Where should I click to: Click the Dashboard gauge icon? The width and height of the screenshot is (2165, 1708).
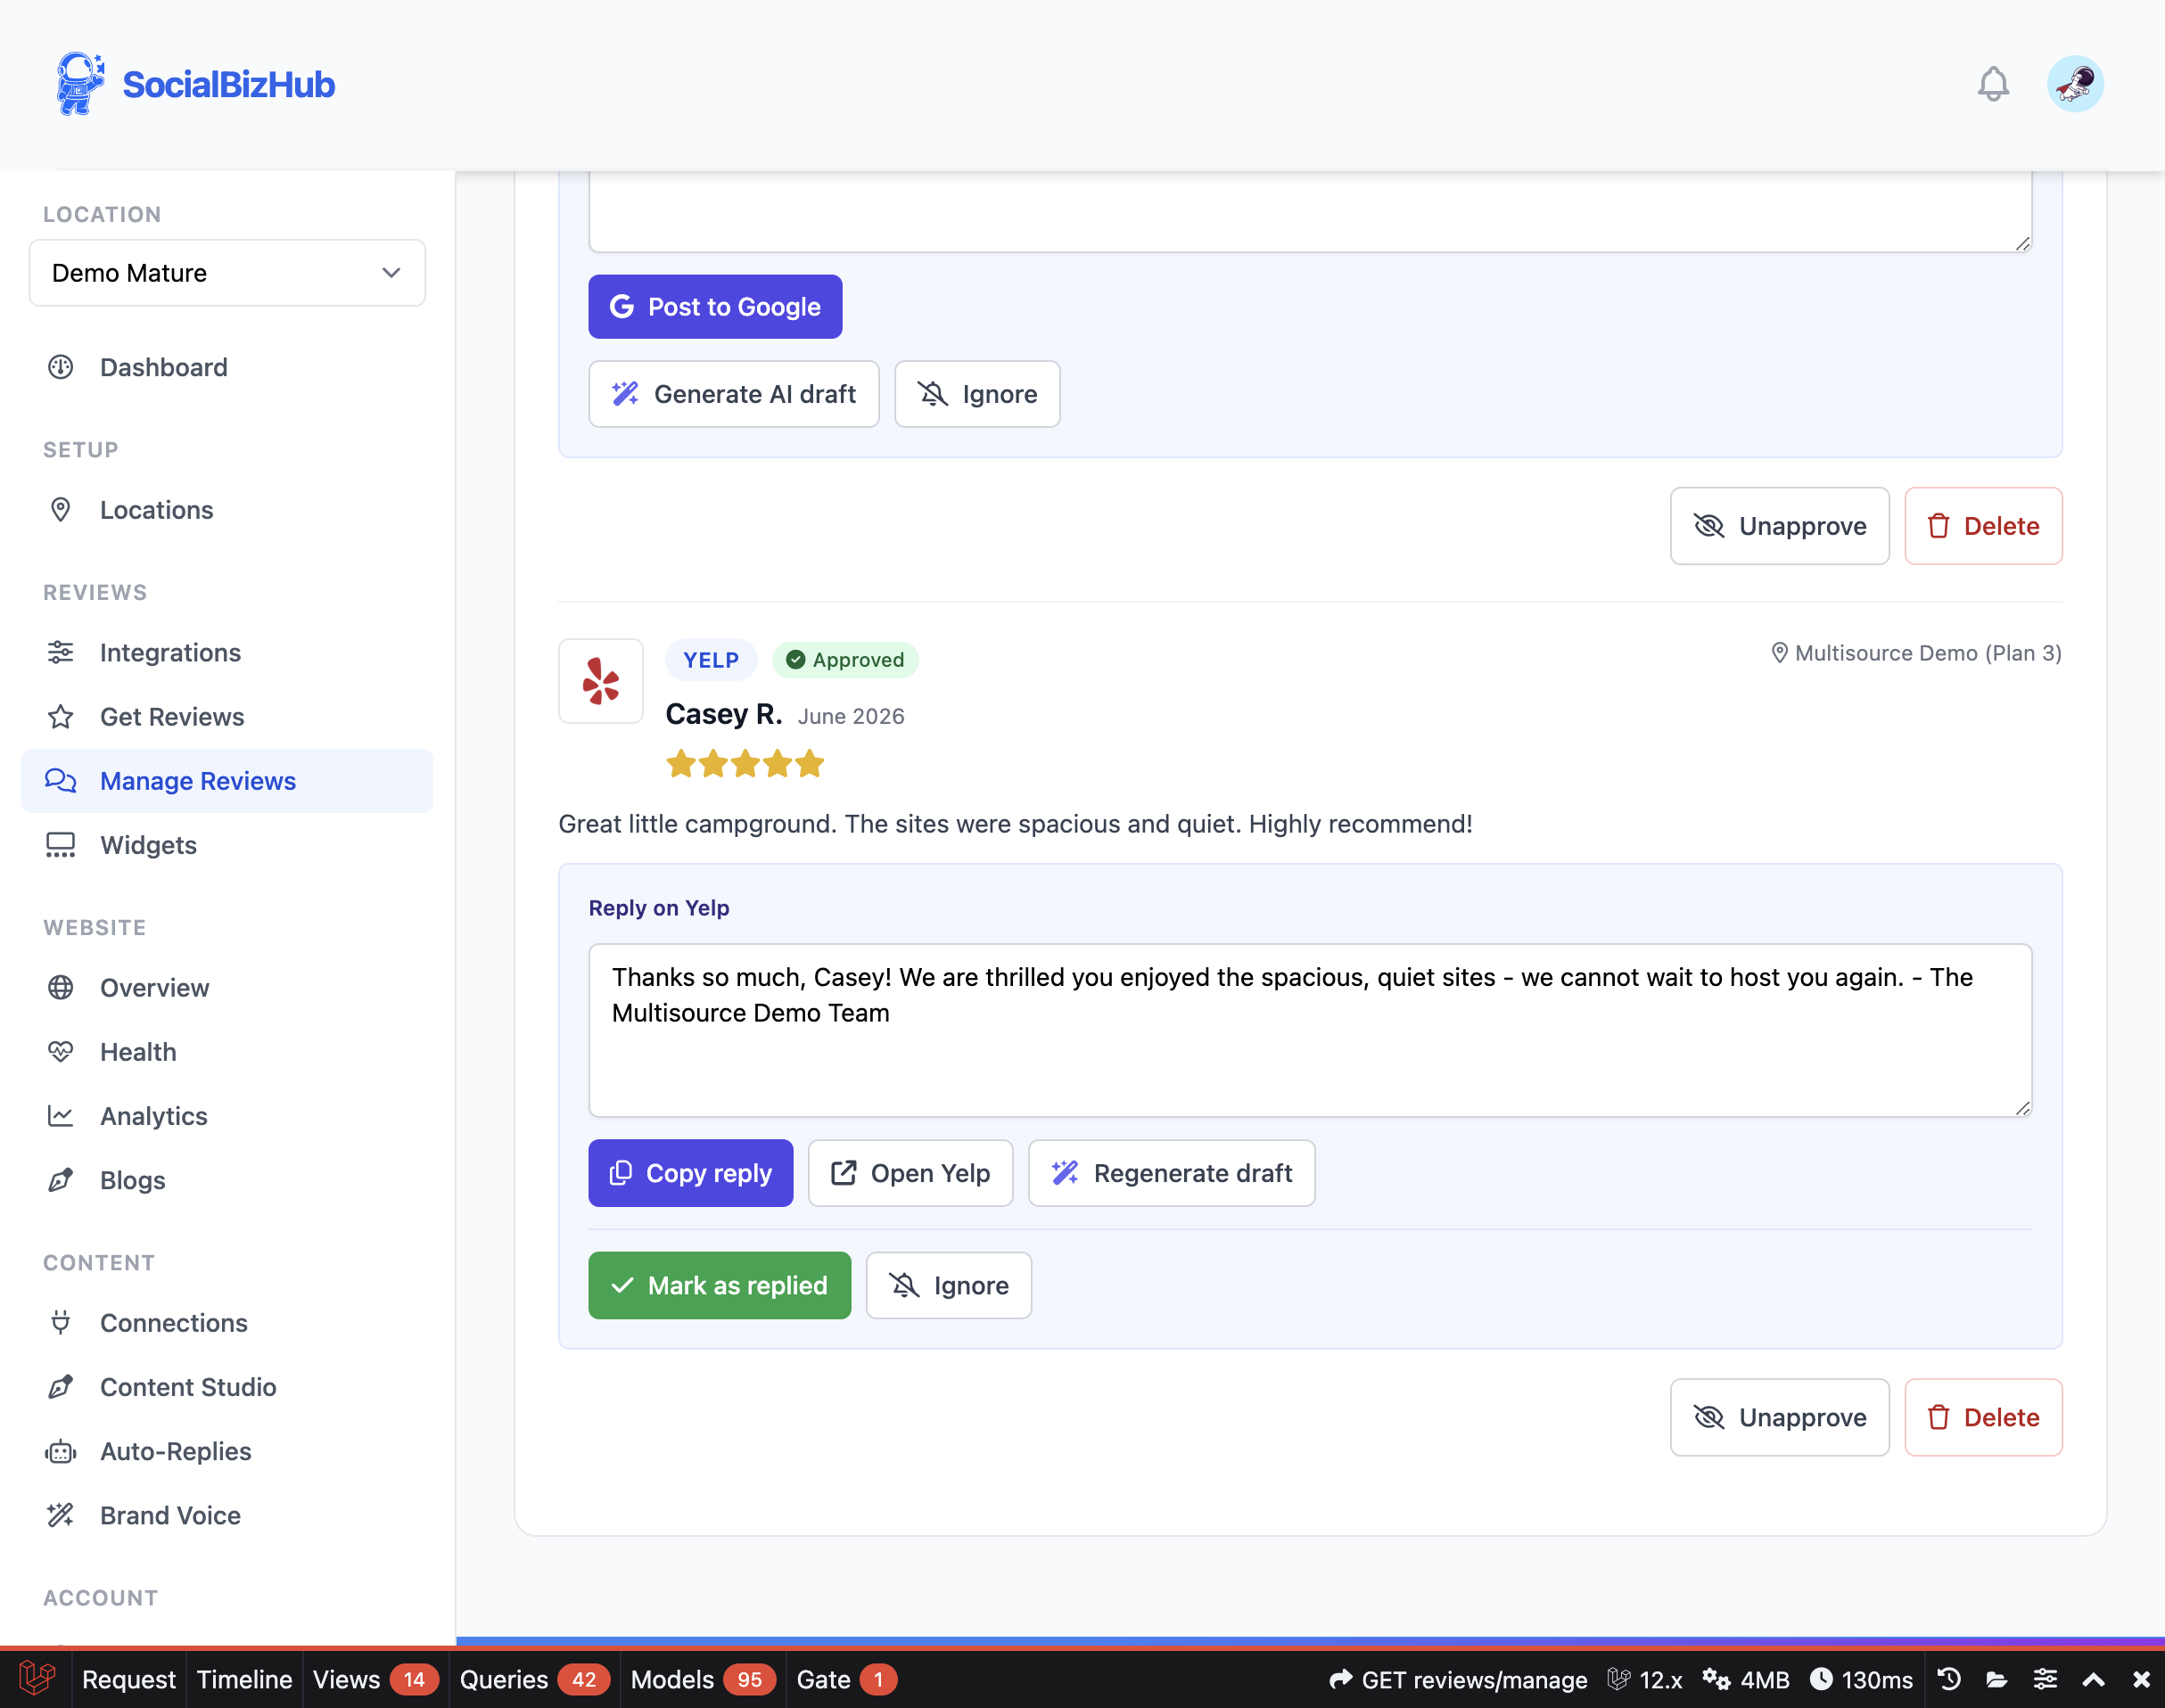point(61,367)
